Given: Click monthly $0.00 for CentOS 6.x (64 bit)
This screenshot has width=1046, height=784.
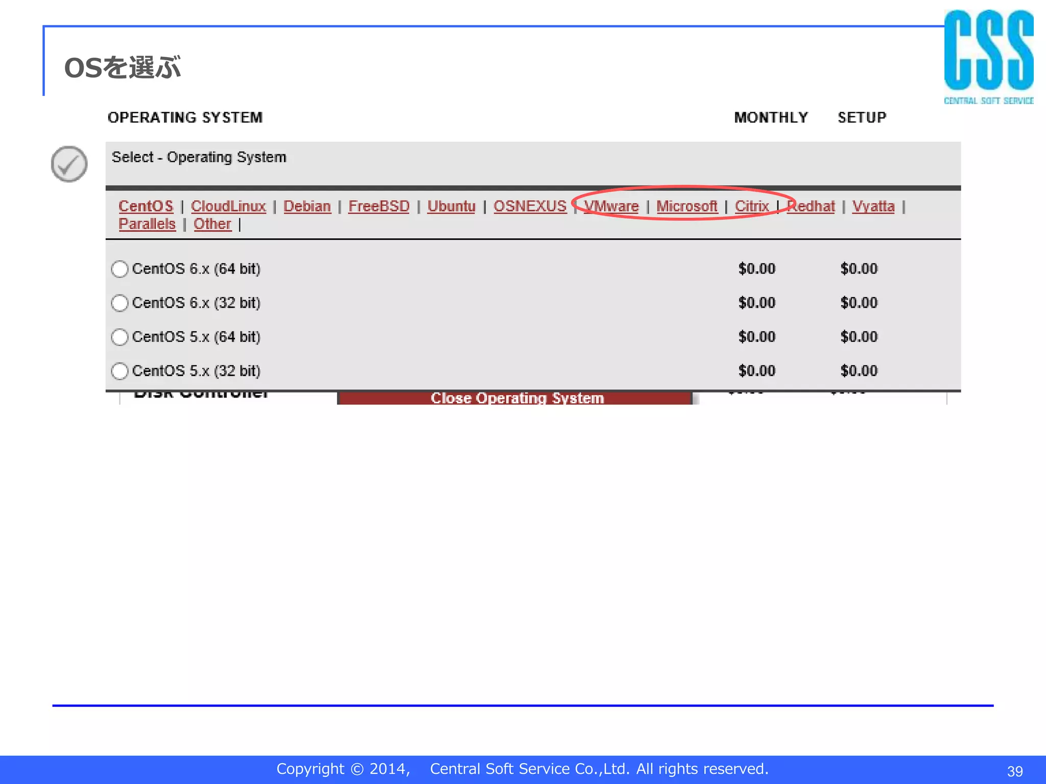Looking at the screenshot, I should coord(757,268).
